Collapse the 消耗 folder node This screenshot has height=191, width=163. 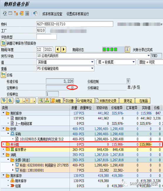(4, 155)
